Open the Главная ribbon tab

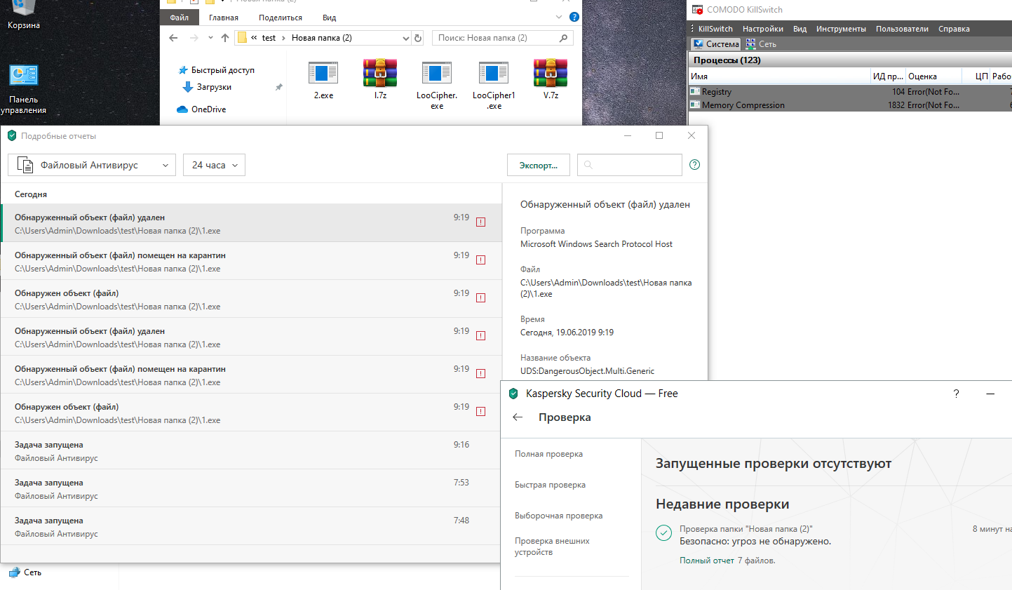click(x=224, y=18)
